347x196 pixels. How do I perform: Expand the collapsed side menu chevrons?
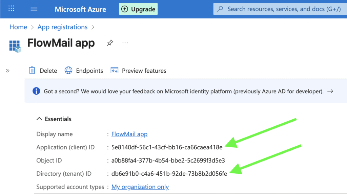tap(7, 71)
